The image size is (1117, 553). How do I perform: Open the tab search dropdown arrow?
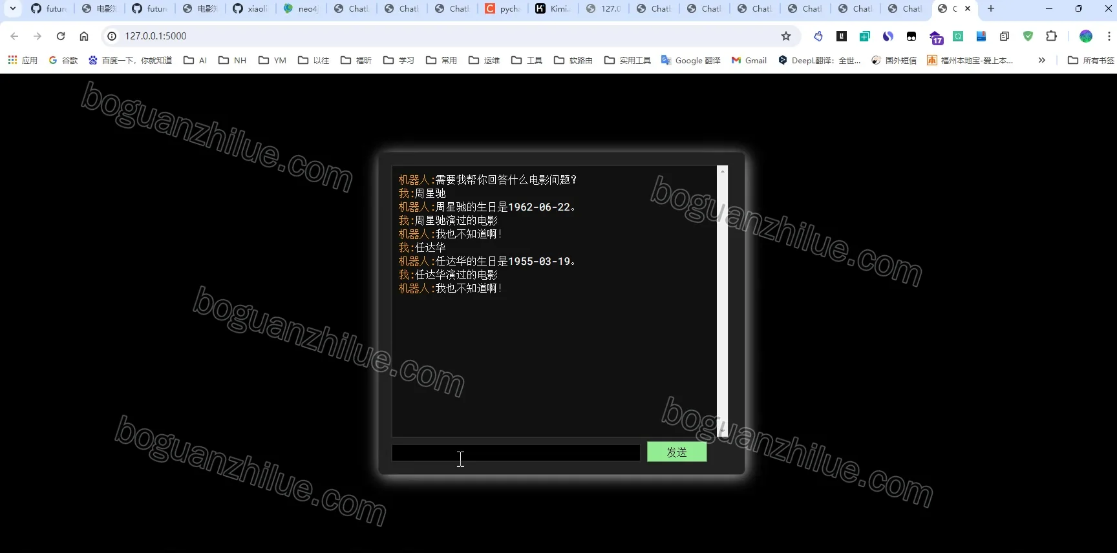point(12,9)
